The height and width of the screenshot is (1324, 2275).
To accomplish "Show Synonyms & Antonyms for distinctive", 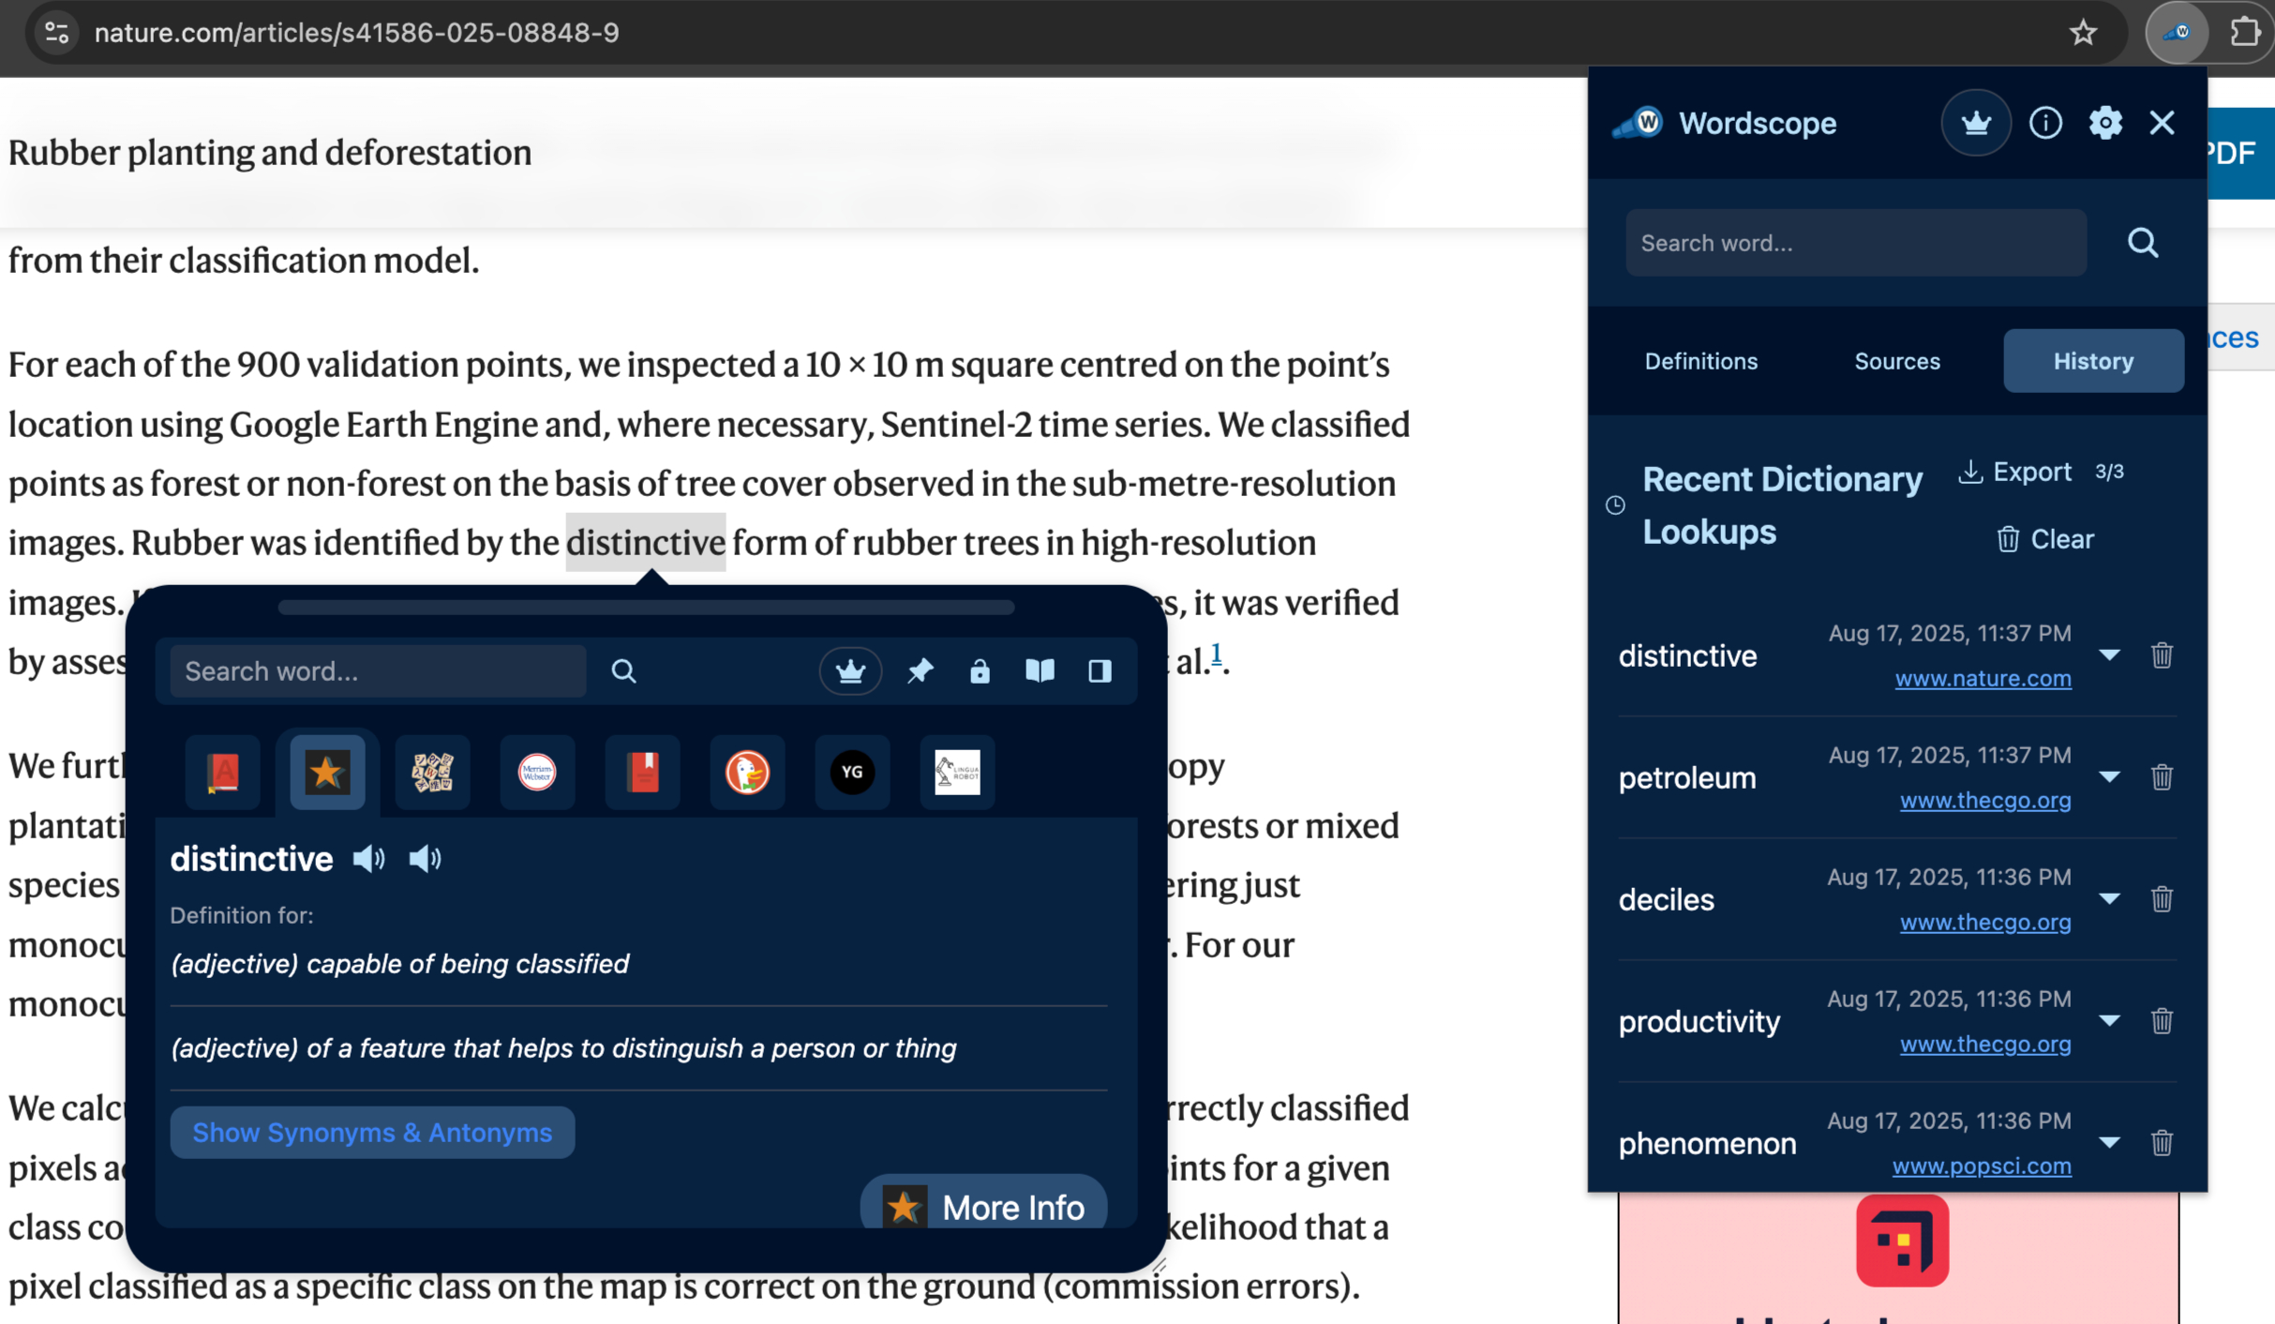I will (x=371, y=1132).
